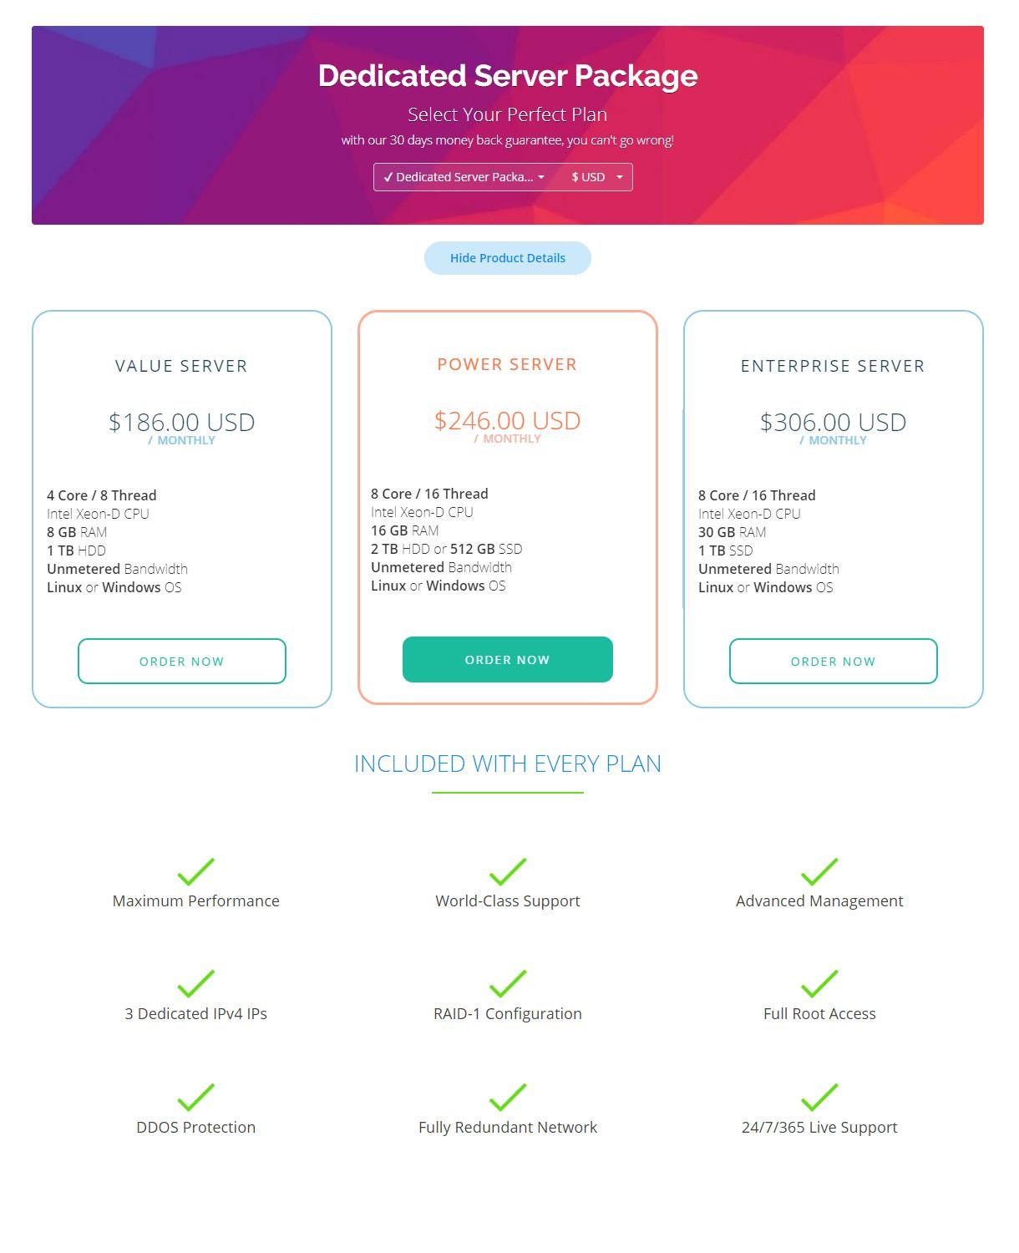Image resolution: width=1019 pixels, height=1253 pixels.
Task: Click the Advanced Management checkmark icon
Action: click(x=819, y=871)
